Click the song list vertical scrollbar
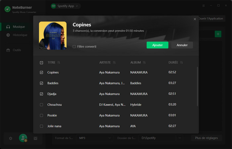 point(198,86)
